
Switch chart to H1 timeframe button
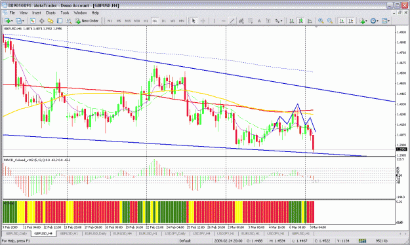[x=146, y=21]
